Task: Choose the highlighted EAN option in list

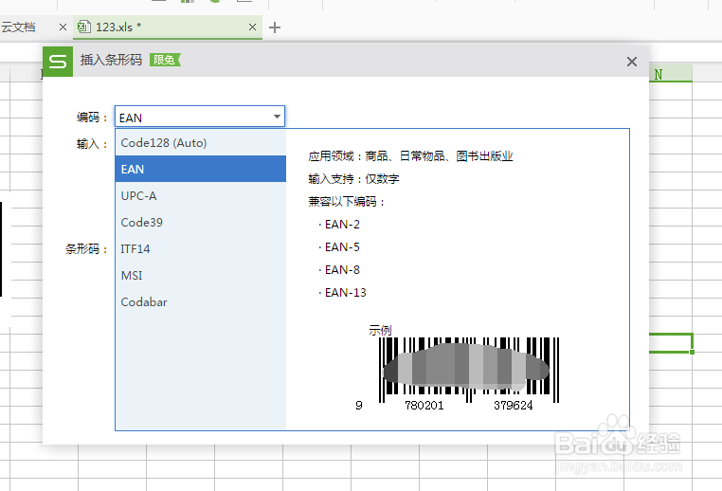Action: [201, 169]
